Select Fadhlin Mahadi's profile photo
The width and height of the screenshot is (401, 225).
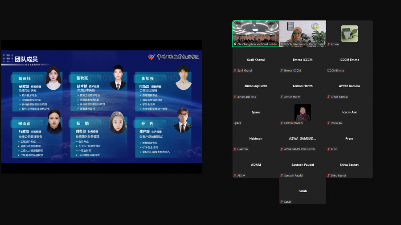coord(303,112)
